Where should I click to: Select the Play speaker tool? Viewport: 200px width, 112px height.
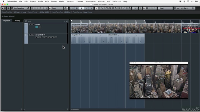point(127,8)
